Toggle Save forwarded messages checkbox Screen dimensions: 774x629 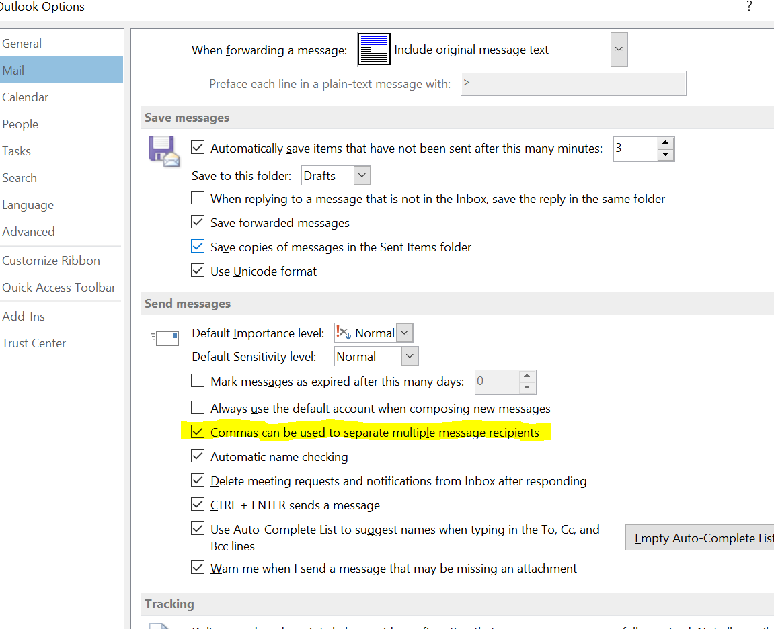(x=198, y=222)
